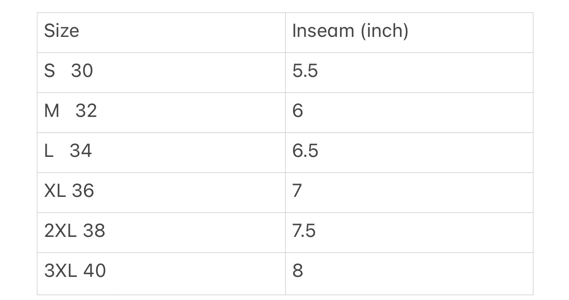Select the 7.5 inseam value
Screen dimensions: 569x300
pos(304,231)
